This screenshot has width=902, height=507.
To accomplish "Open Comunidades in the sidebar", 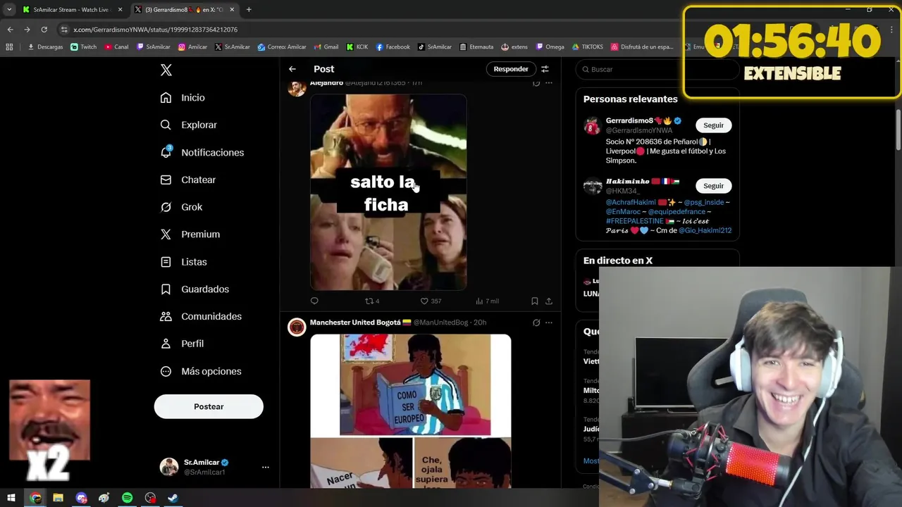I will (201, 317).
